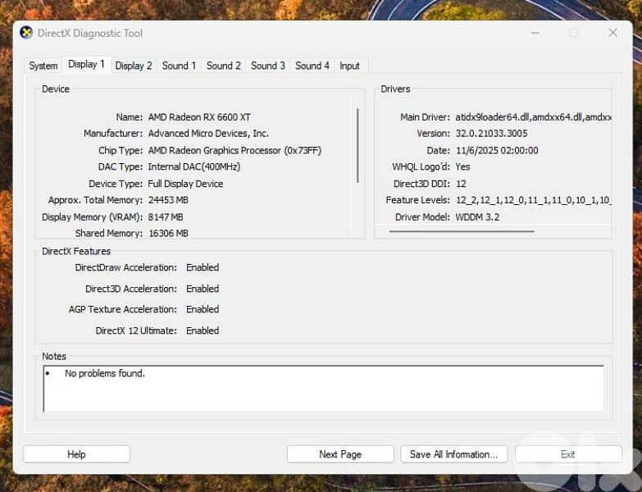Open the Input tab
The width and height of the screenshot is (642, 492).
[349, 66]
